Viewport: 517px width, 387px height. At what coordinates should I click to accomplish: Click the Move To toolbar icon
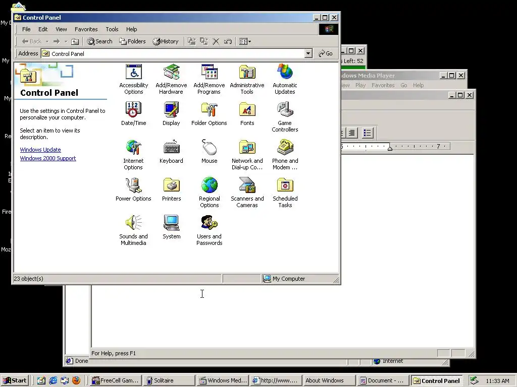coord(191,41)
